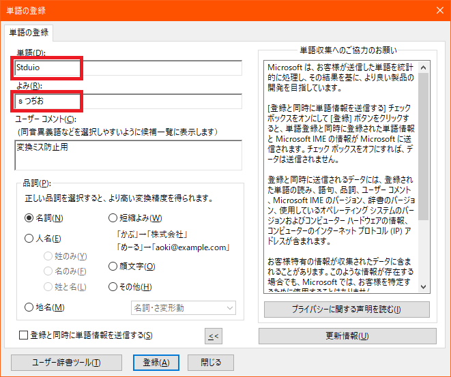451x377 pixels.
Task: Open ユーザー辞書ツール(T)
Action: [x=66, y=363]
